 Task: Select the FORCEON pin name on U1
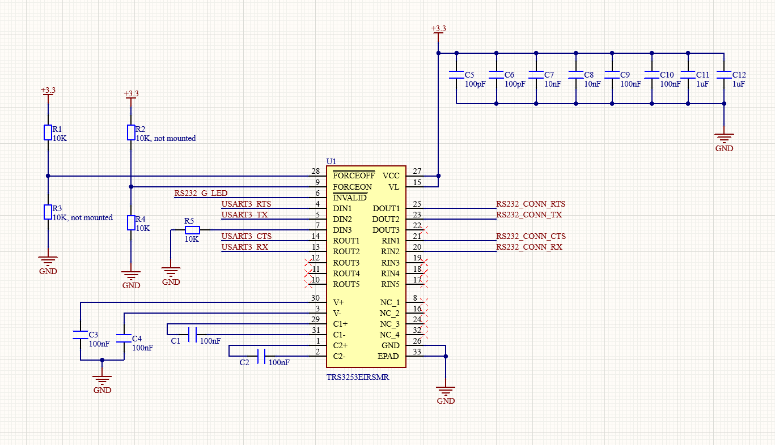pos(353,187)
